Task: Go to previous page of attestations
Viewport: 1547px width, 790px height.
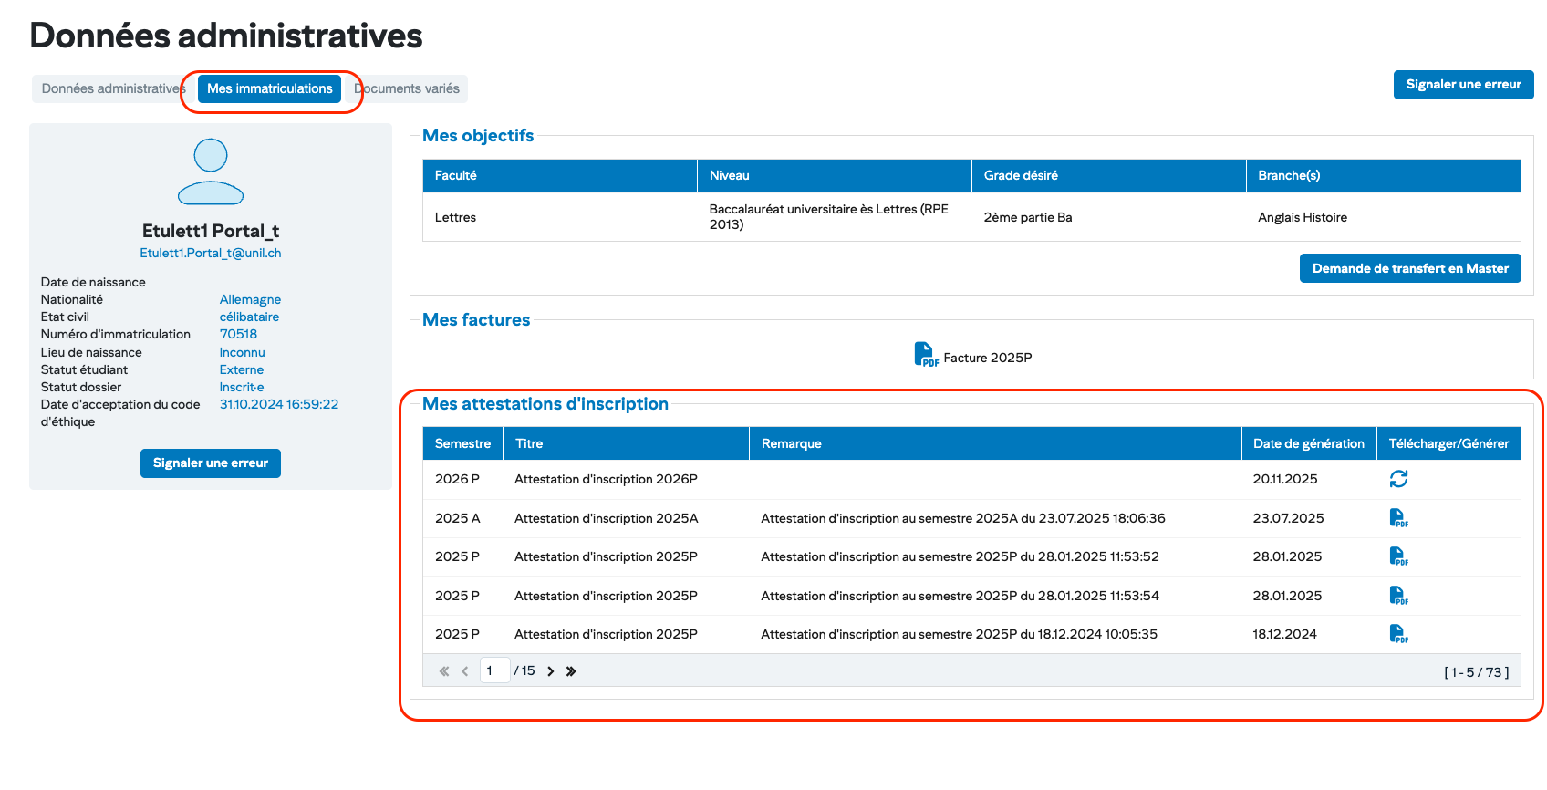Action: tap(464, 671)
